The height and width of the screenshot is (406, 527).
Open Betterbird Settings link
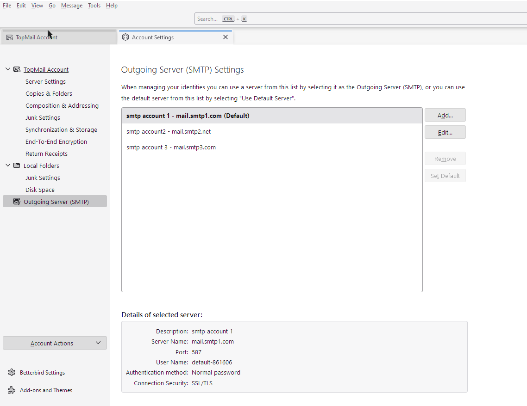[42, 372]
